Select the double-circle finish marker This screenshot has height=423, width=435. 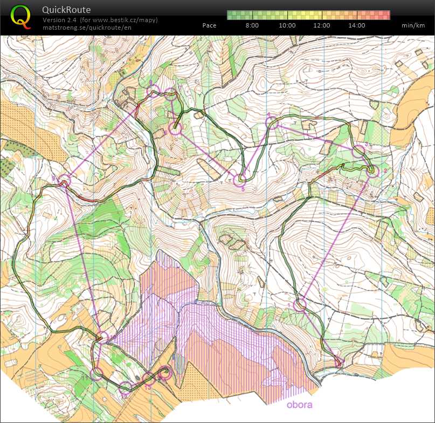pos(165,372)
